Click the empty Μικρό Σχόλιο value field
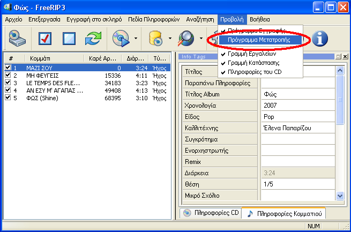Image resolution: width=351 pixels, height=232 pixels. click(298, 196)
